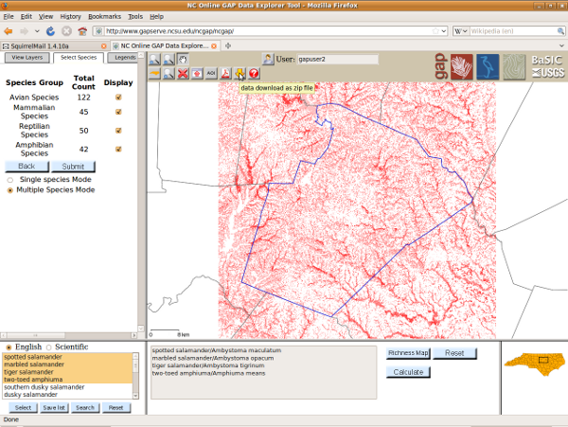Toggle Mammalian Species display checkbox

[118, 112]
